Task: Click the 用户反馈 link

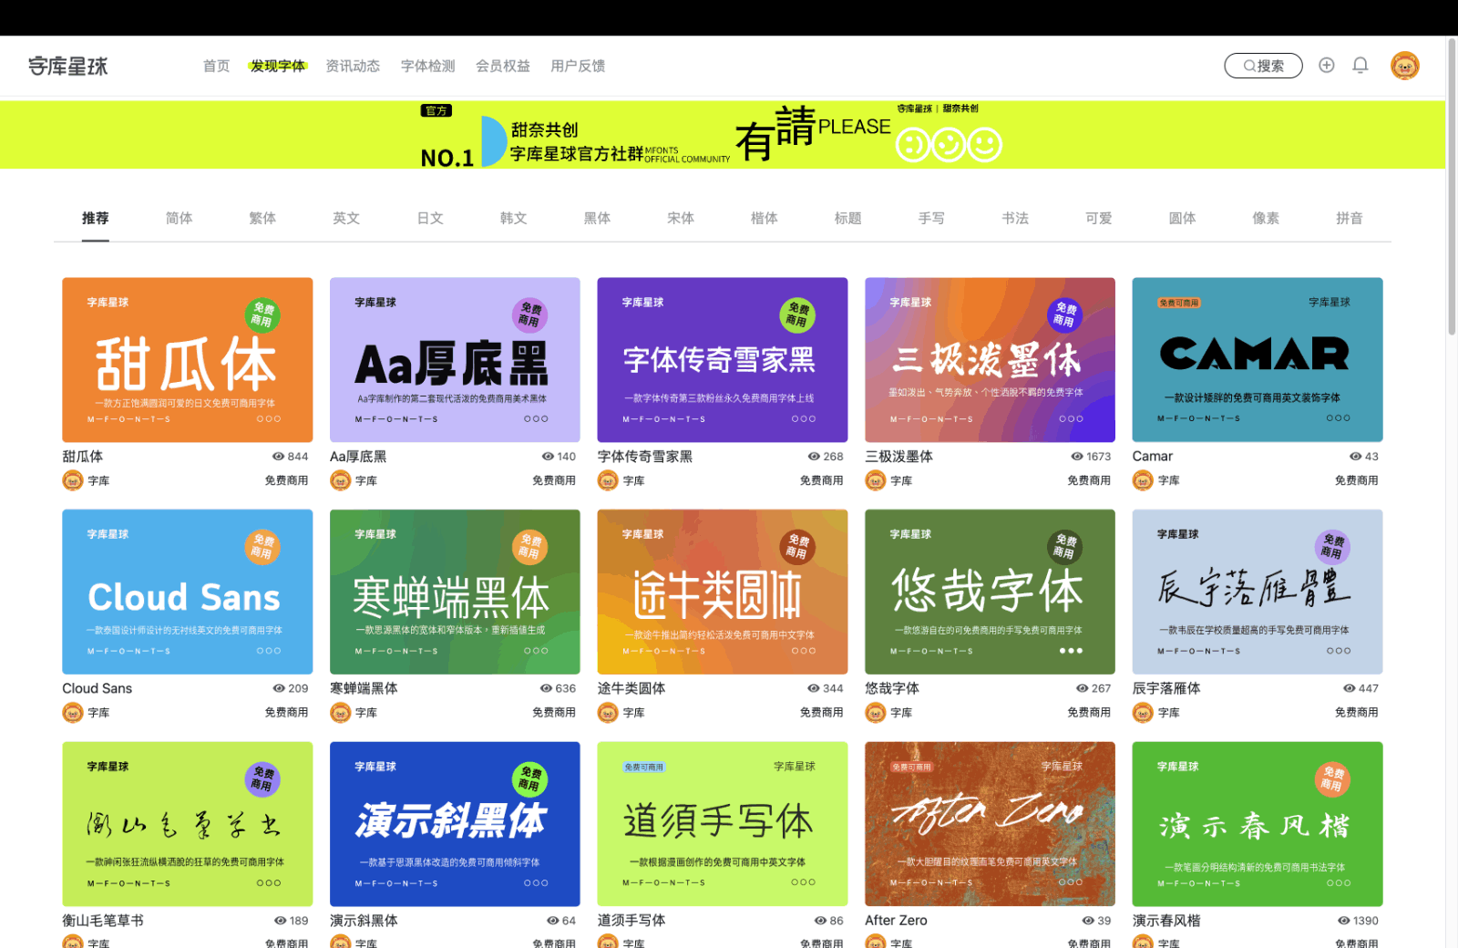Action: click(578, 66)
